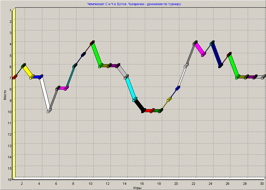
Task: Click the yellow left wall of the chart
Action: [x=14, y=93]
